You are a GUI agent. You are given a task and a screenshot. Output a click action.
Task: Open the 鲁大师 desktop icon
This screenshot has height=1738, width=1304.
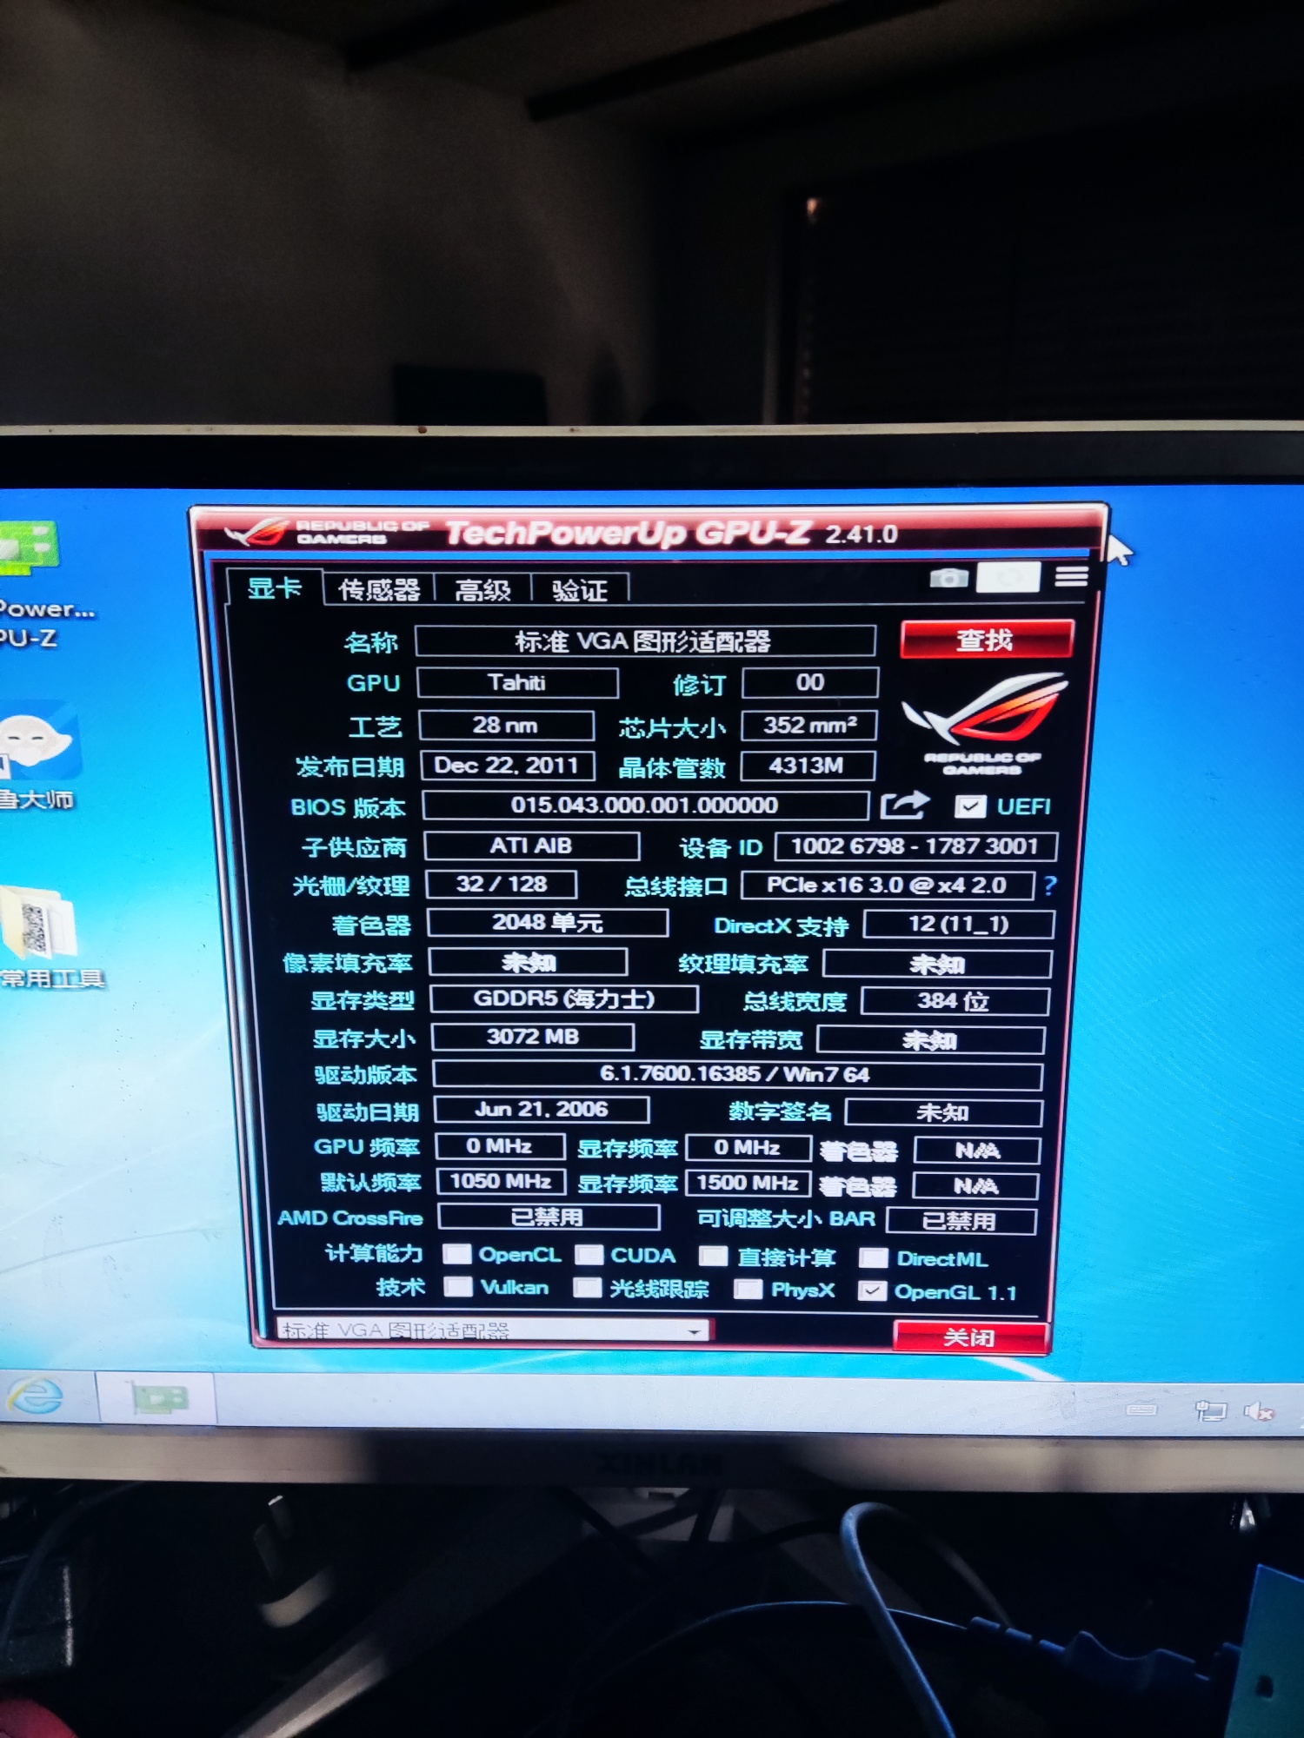click(x=39, y=741)
